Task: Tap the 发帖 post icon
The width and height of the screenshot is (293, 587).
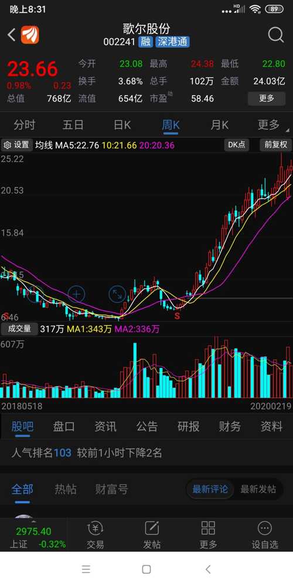Action: point(152,535)
